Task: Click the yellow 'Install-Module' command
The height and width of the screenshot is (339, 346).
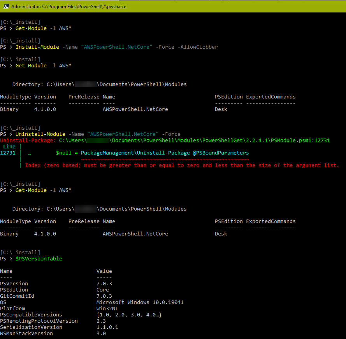Action: tap(37, 47)
